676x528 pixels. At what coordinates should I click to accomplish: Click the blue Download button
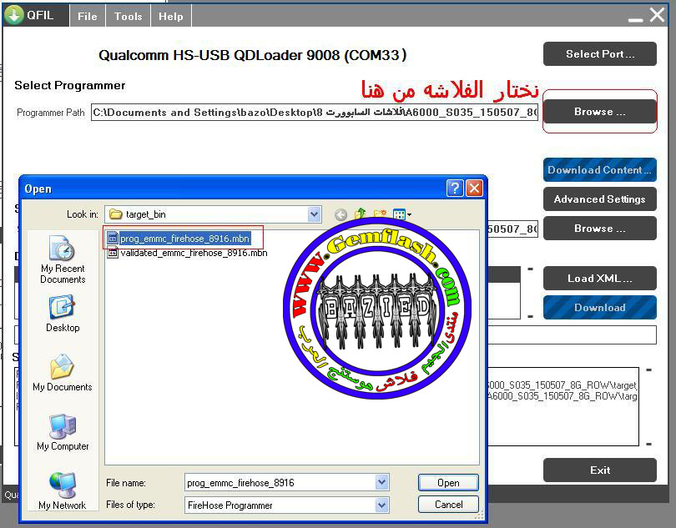coord(600,307)
